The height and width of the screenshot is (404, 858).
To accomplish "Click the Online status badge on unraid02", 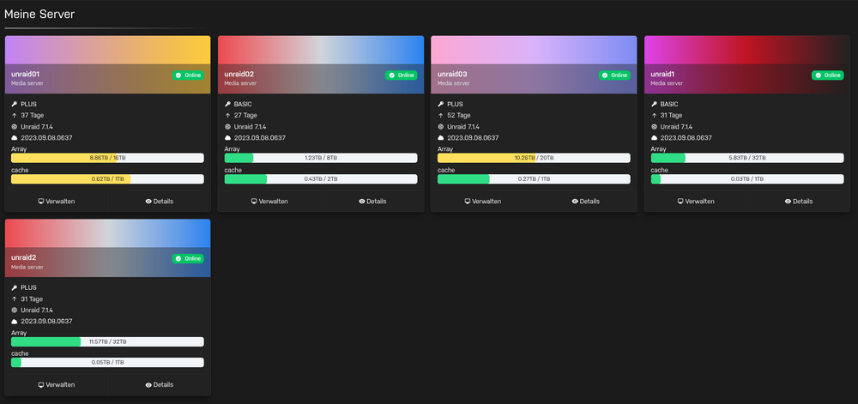I will (x=401, y=75).
